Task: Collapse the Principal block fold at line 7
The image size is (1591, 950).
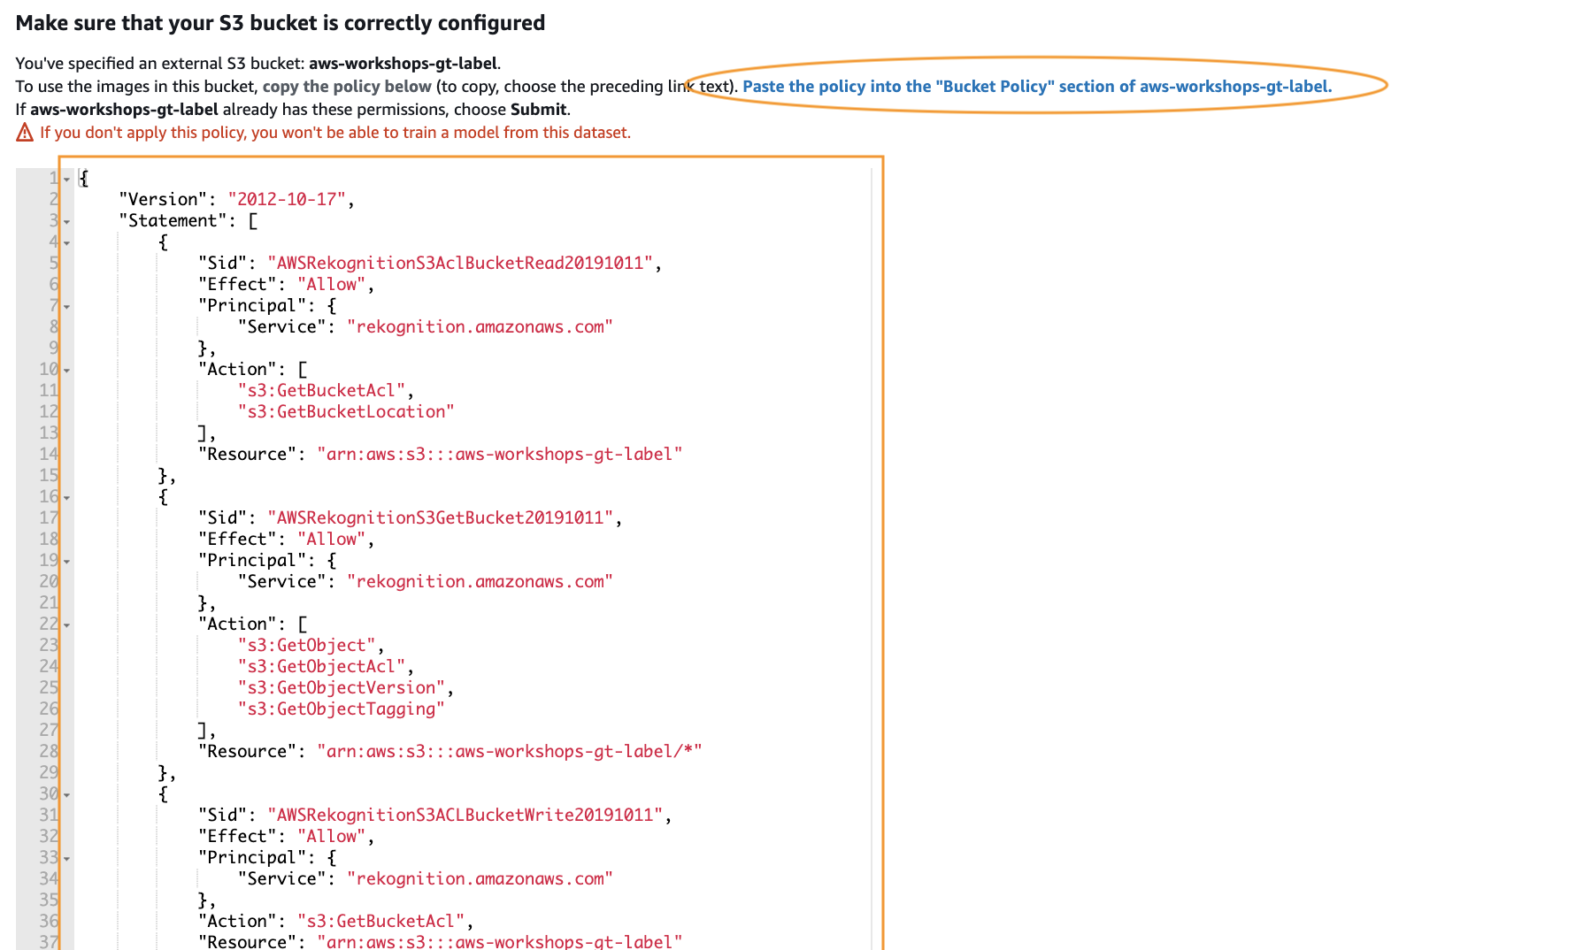Action: tap(66, 306)
